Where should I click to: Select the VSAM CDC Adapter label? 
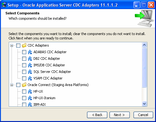48,78
